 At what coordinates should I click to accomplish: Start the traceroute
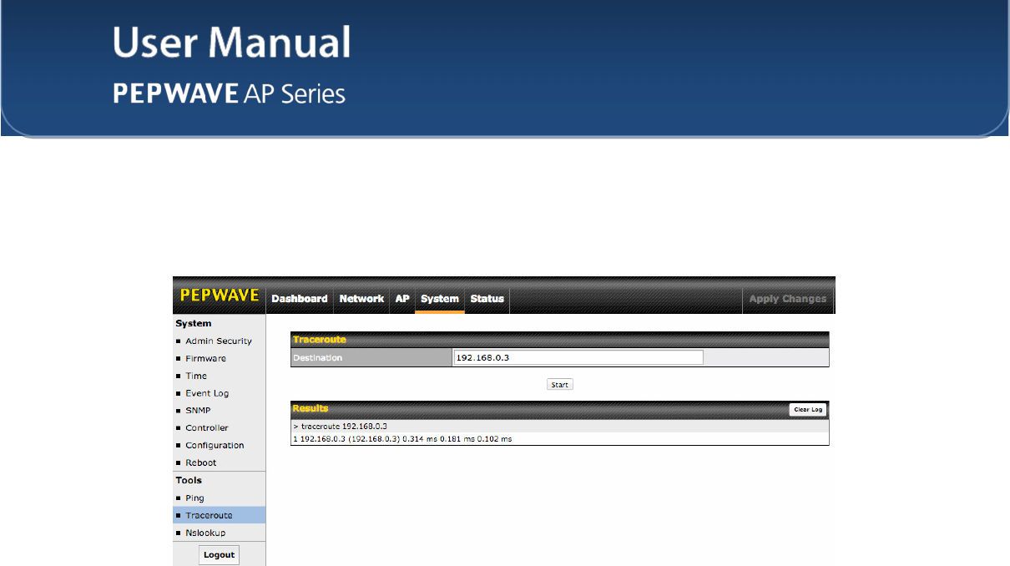coord(559,385)
